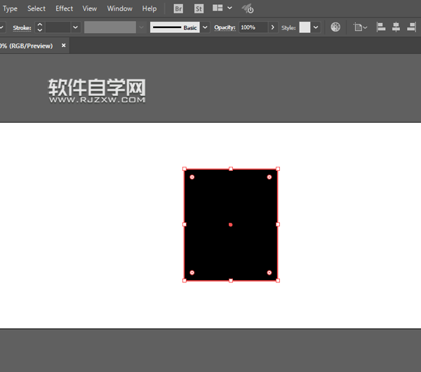
Task: Launch Adobe Bridge via Br icon
Action: coord(178,9)
